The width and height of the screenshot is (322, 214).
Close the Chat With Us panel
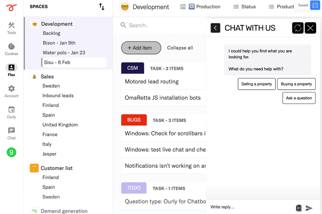310,28
